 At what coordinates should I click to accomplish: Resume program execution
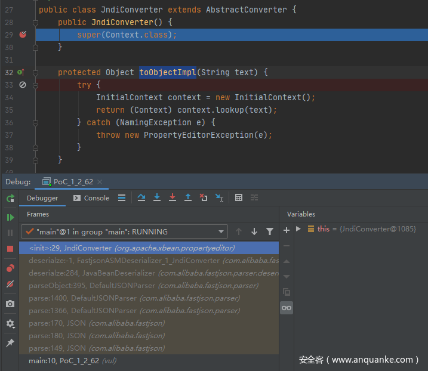point(10,218)
